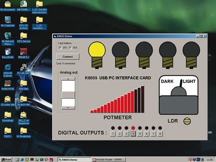Open the Downloads desktop folder

[8, 117]
